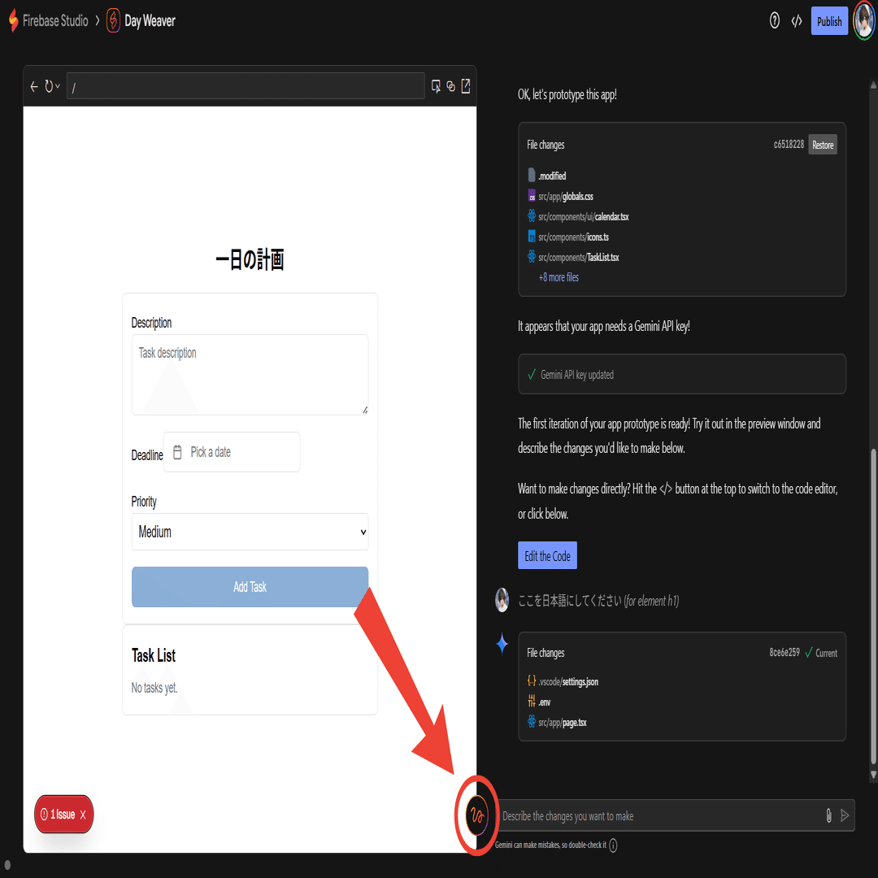The image size is (878, 878).
Task: Click the chat panel scrollbar thumb
Action: tap(873, 606)
